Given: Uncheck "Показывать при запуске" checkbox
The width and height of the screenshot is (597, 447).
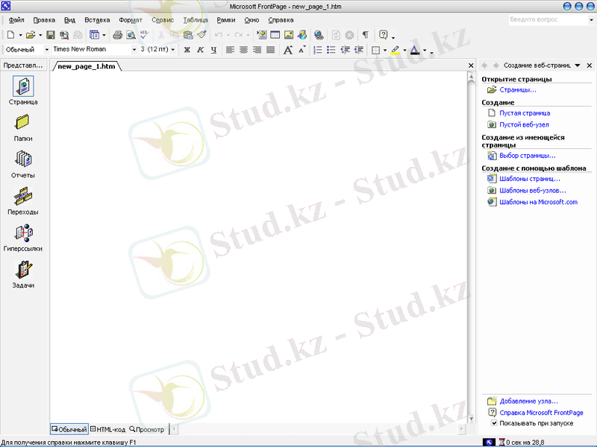Looking at the screenshot, I should [493, 423].
